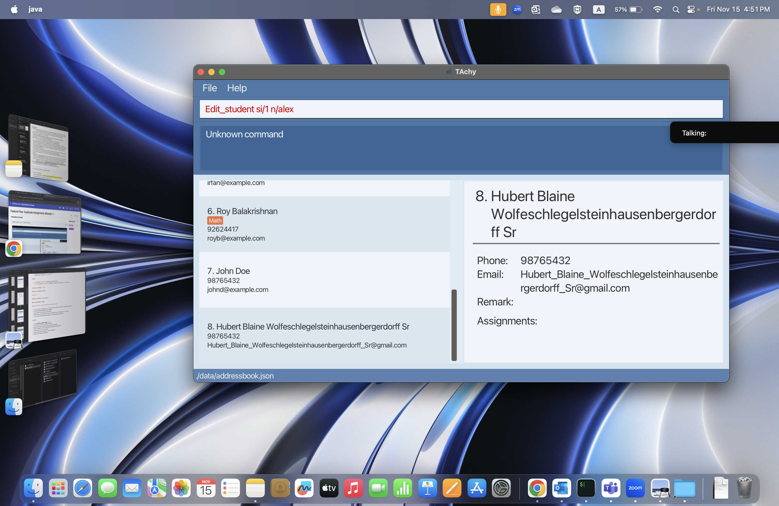Click the Zoom status icon in menu bar
This screenshot has width=779, height=506.
(x=517, y=9)
